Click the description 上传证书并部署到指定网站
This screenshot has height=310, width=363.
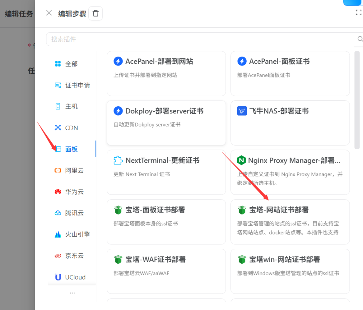click(145, 75)
